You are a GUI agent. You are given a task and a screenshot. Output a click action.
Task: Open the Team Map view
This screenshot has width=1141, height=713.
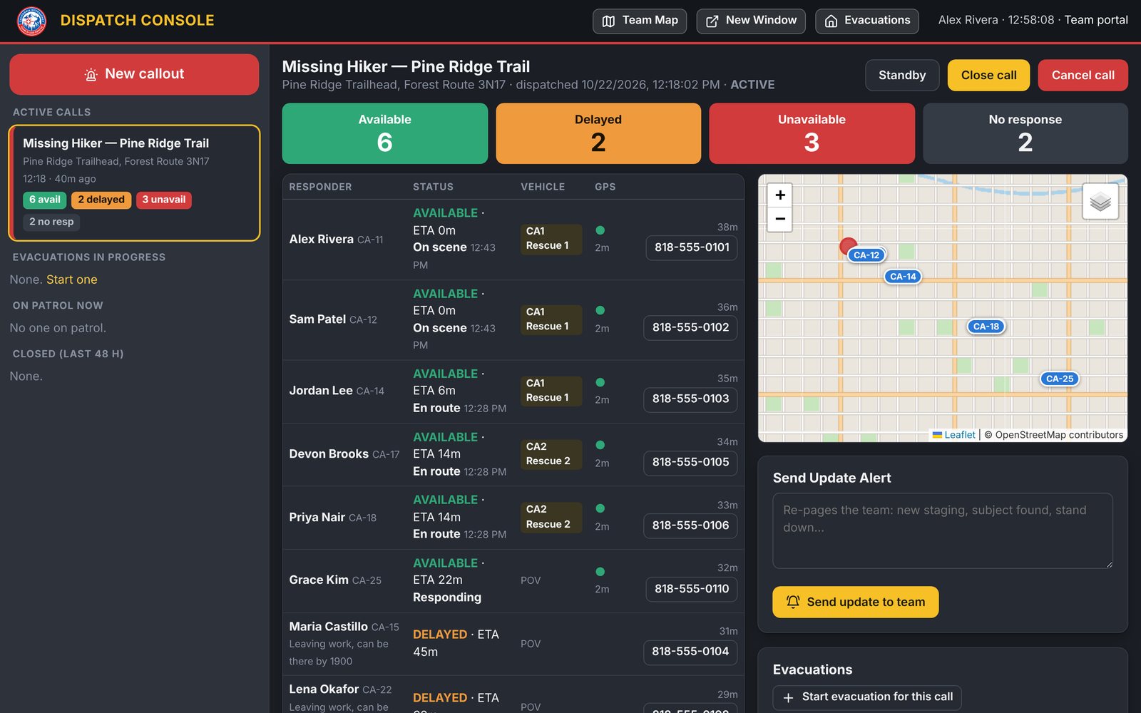click(x=640, y=21)
